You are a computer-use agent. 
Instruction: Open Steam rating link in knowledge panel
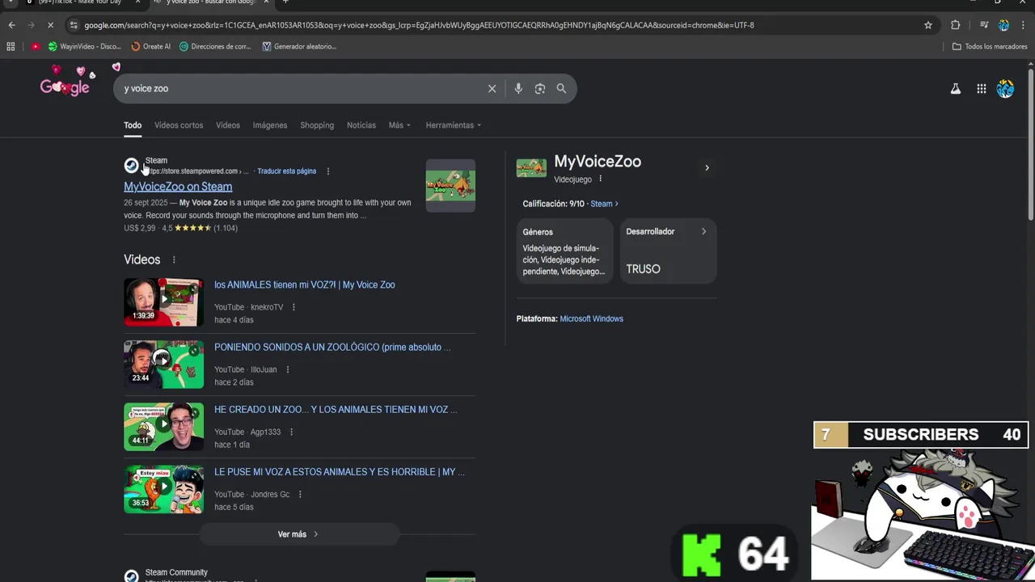pos(604,204)
